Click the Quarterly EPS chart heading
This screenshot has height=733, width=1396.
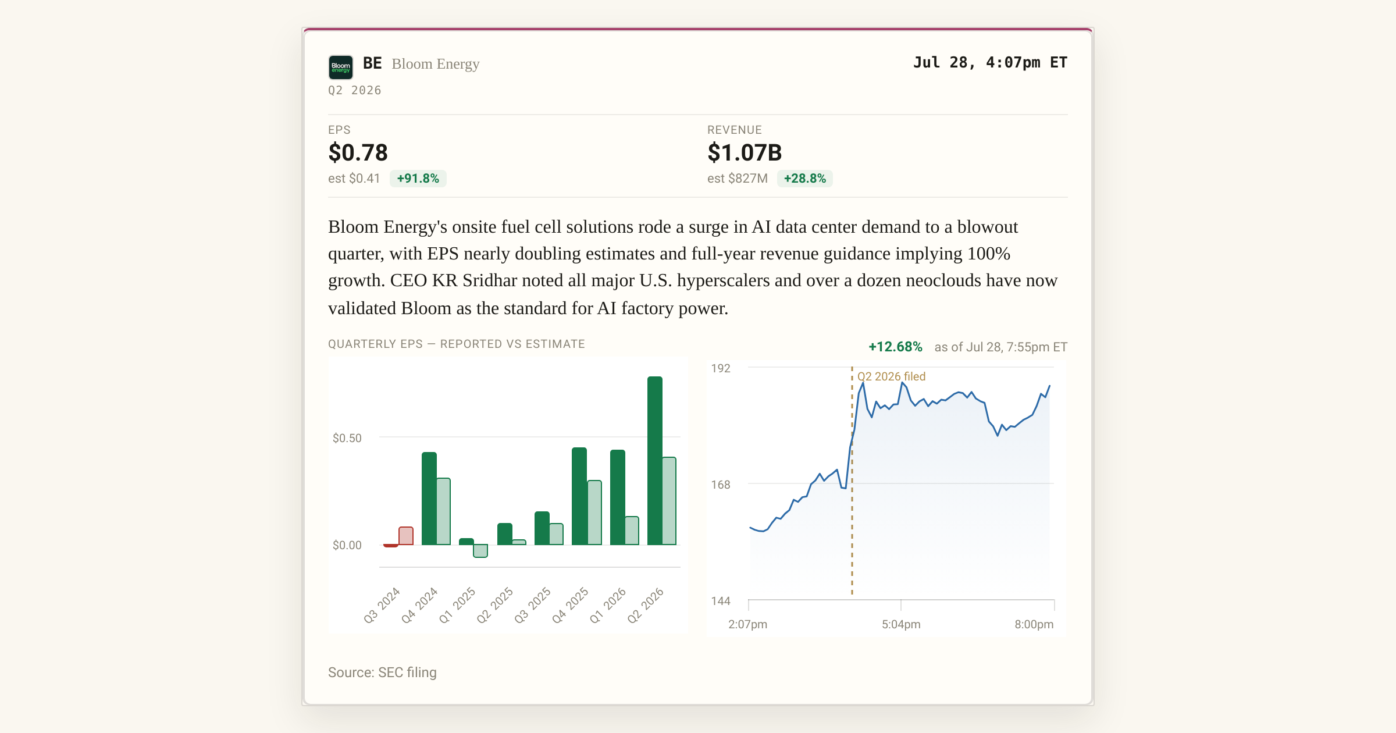[457, 344]
